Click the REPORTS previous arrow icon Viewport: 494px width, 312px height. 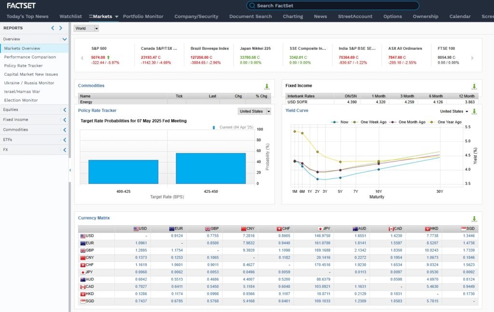(53, 28)
